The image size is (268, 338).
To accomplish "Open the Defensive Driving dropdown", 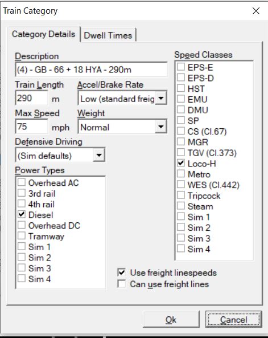I will [x=99, y=155].
